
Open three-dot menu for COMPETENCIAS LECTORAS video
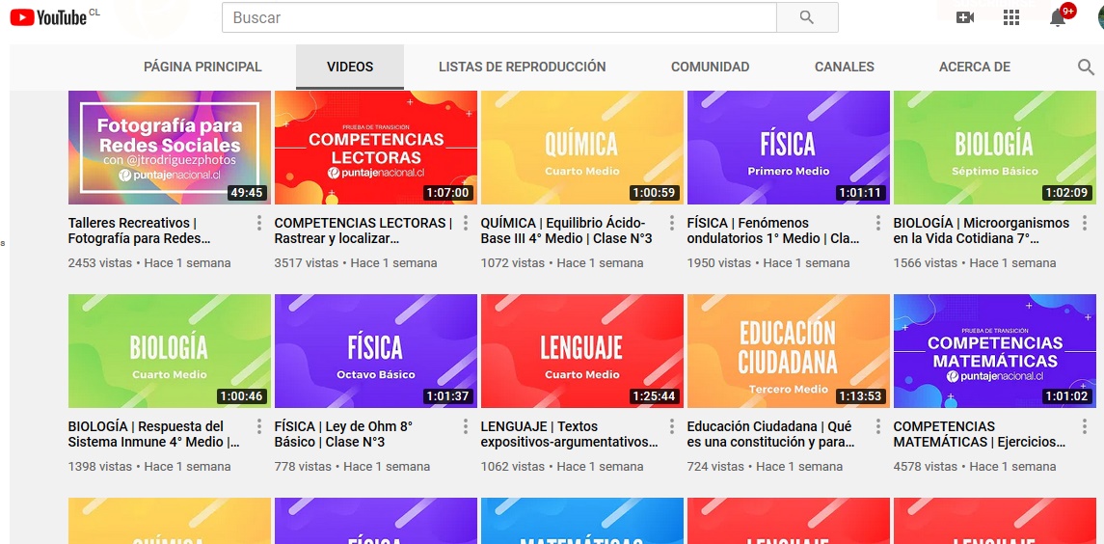466,224
